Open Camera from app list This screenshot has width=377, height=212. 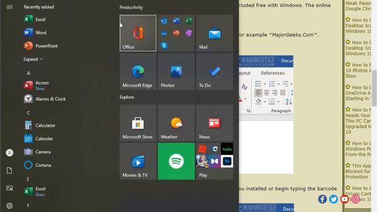(37, 152)
